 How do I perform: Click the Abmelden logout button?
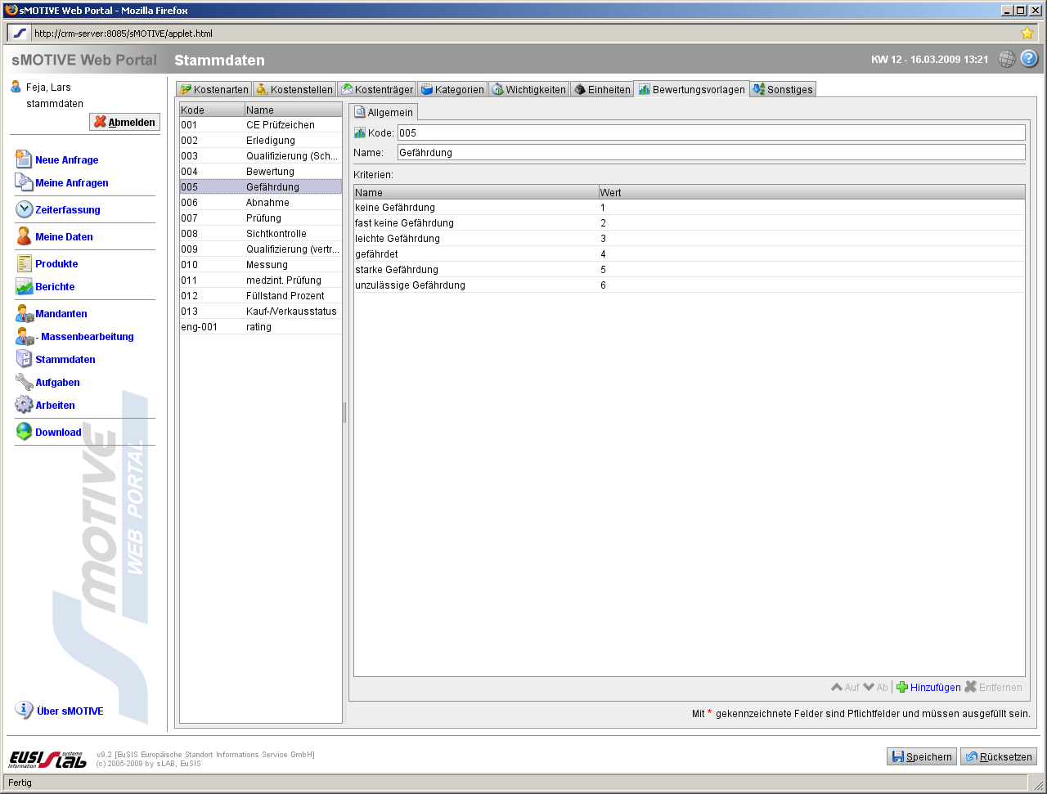124,122
